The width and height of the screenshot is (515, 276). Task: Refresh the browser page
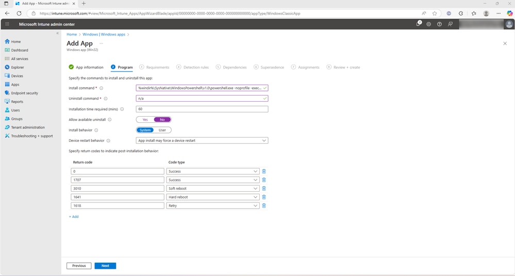19,13
